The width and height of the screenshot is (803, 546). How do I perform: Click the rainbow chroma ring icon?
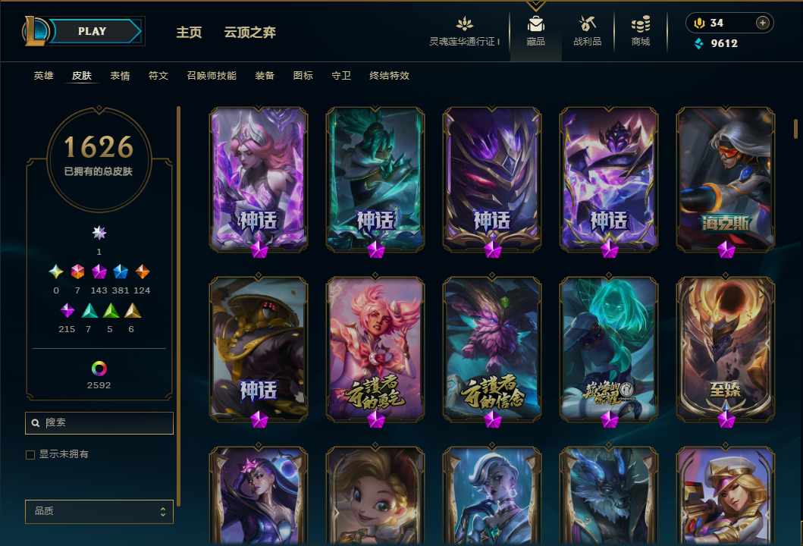pos(99,369)
